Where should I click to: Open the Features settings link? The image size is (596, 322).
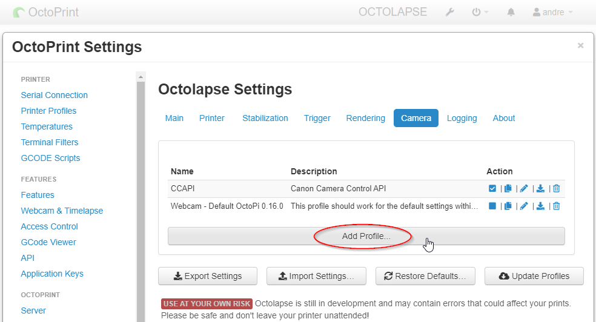coord(38,195)
